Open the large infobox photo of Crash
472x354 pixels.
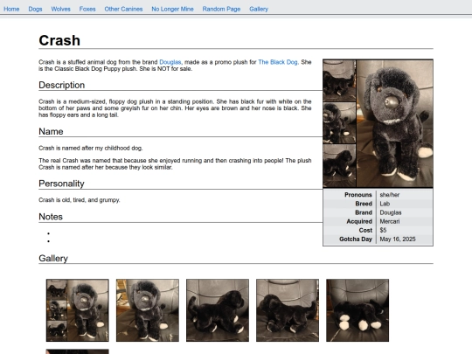point(378,123)
